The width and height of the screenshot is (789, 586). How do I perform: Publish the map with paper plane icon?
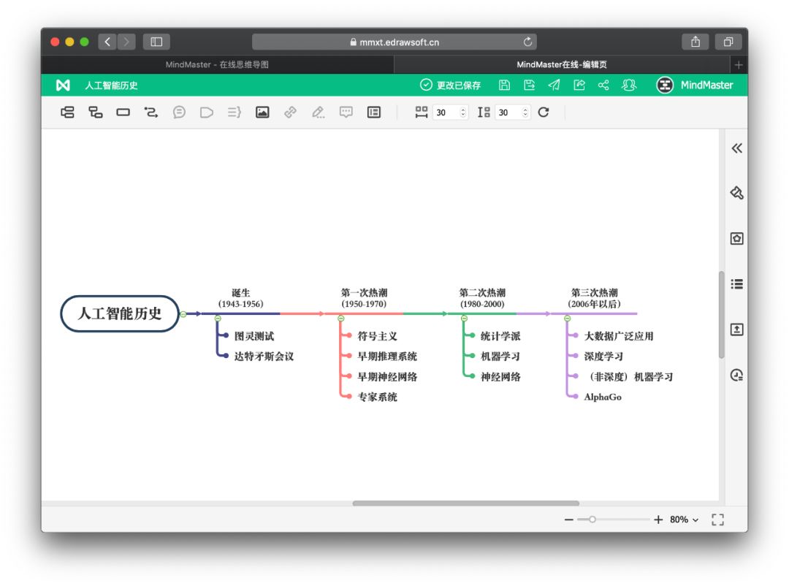(x=554, y=85)
